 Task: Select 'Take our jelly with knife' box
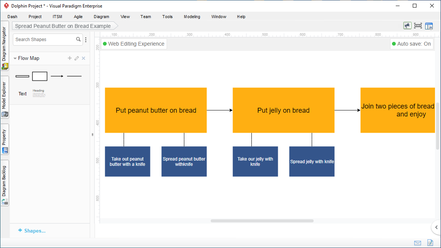[255, 161]
